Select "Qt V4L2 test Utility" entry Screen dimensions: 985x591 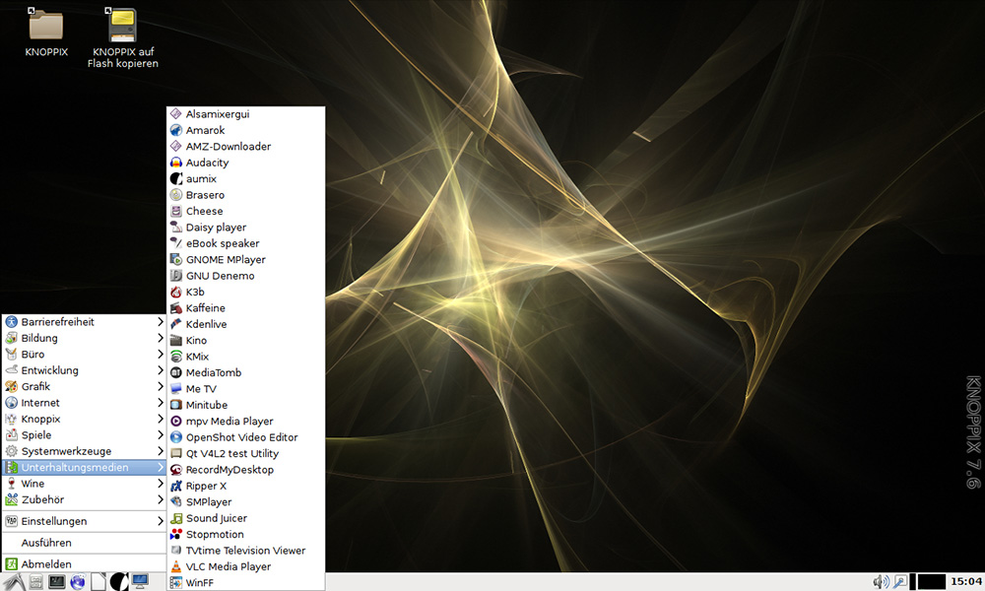click(x=246, y=453)
